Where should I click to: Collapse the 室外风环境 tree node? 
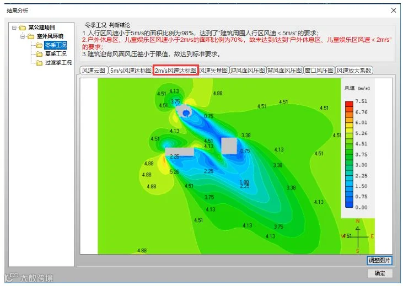point(23,36)
